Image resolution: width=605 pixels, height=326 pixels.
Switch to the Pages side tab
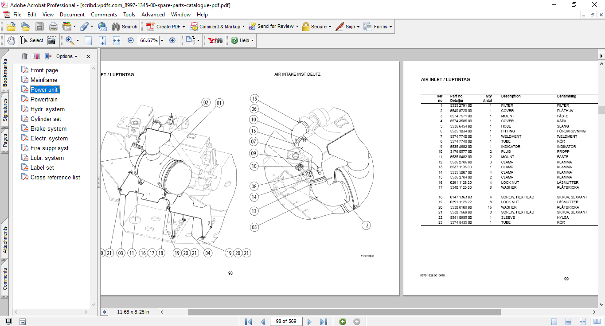[x=5, y=140]
